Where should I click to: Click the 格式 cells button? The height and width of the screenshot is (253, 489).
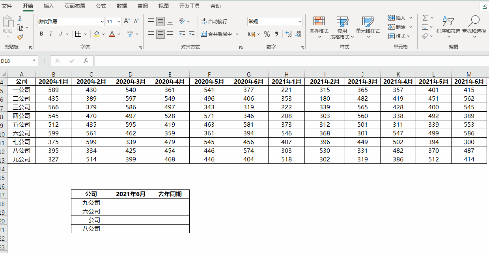click(x=397, y=36)
